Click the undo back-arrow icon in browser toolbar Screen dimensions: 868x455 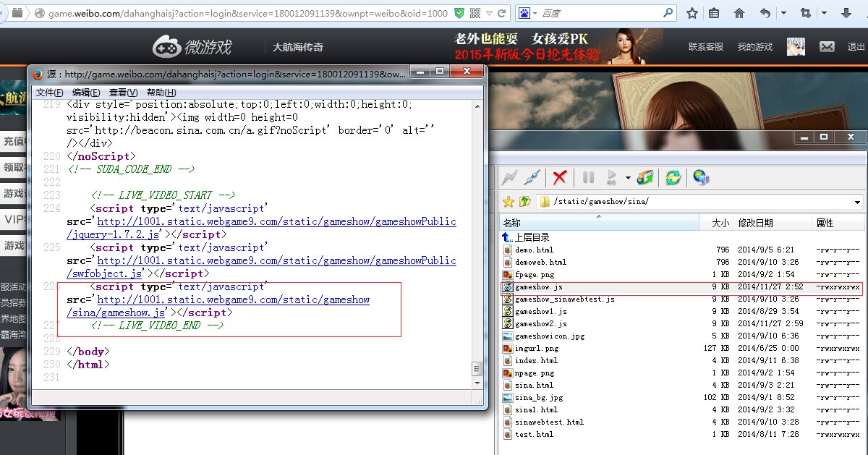765,13
